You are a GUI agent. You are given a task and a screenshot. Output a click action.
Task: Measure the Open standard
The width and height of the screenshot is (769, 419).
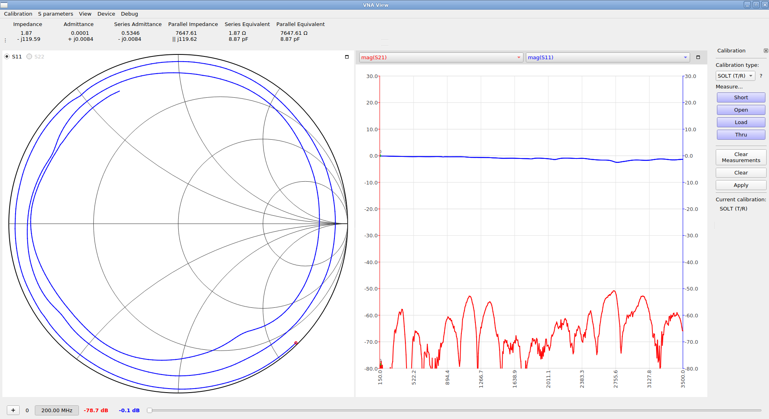pos(741,110)
